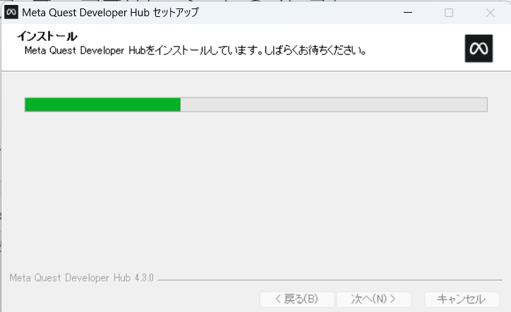Click the しばらくお待ちください status message
Screen dimensions: 511x312
(x=315, y=51)
